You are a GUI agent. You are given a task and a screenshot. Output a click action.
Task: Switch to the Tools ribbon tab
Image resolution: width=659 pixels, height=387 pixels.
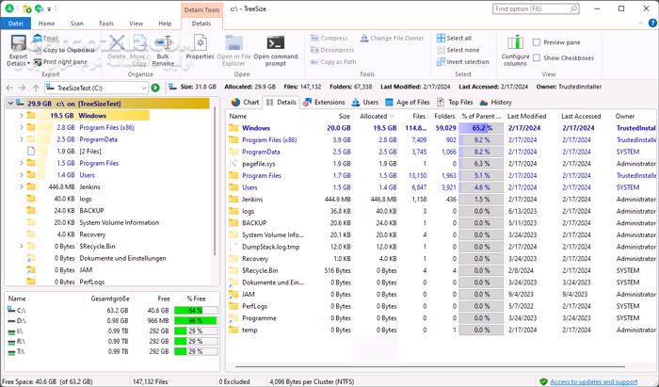(x=105, y=24)
